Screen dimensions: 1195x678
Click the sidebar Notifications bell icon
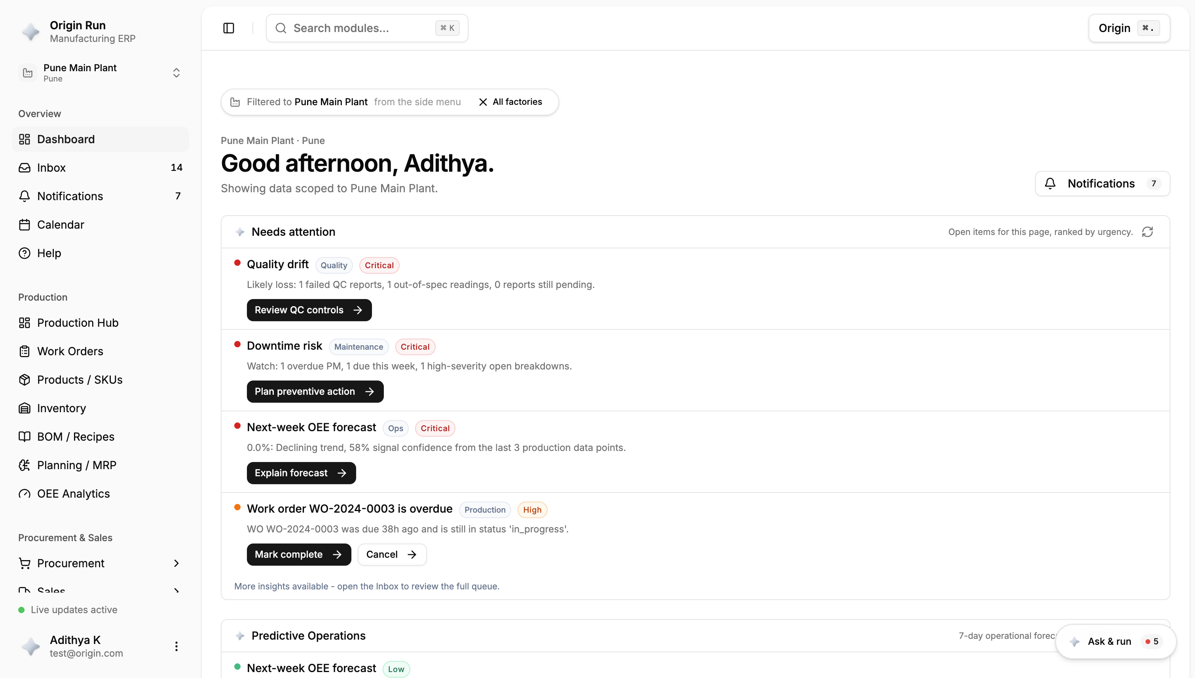point(24,196)
